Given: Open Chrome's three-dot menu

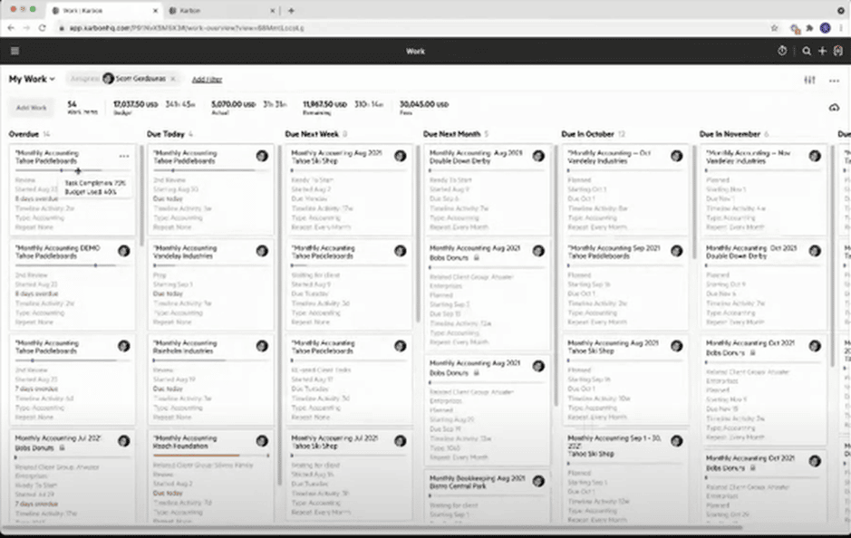Looking at the screenshot, I should [841, 28].
